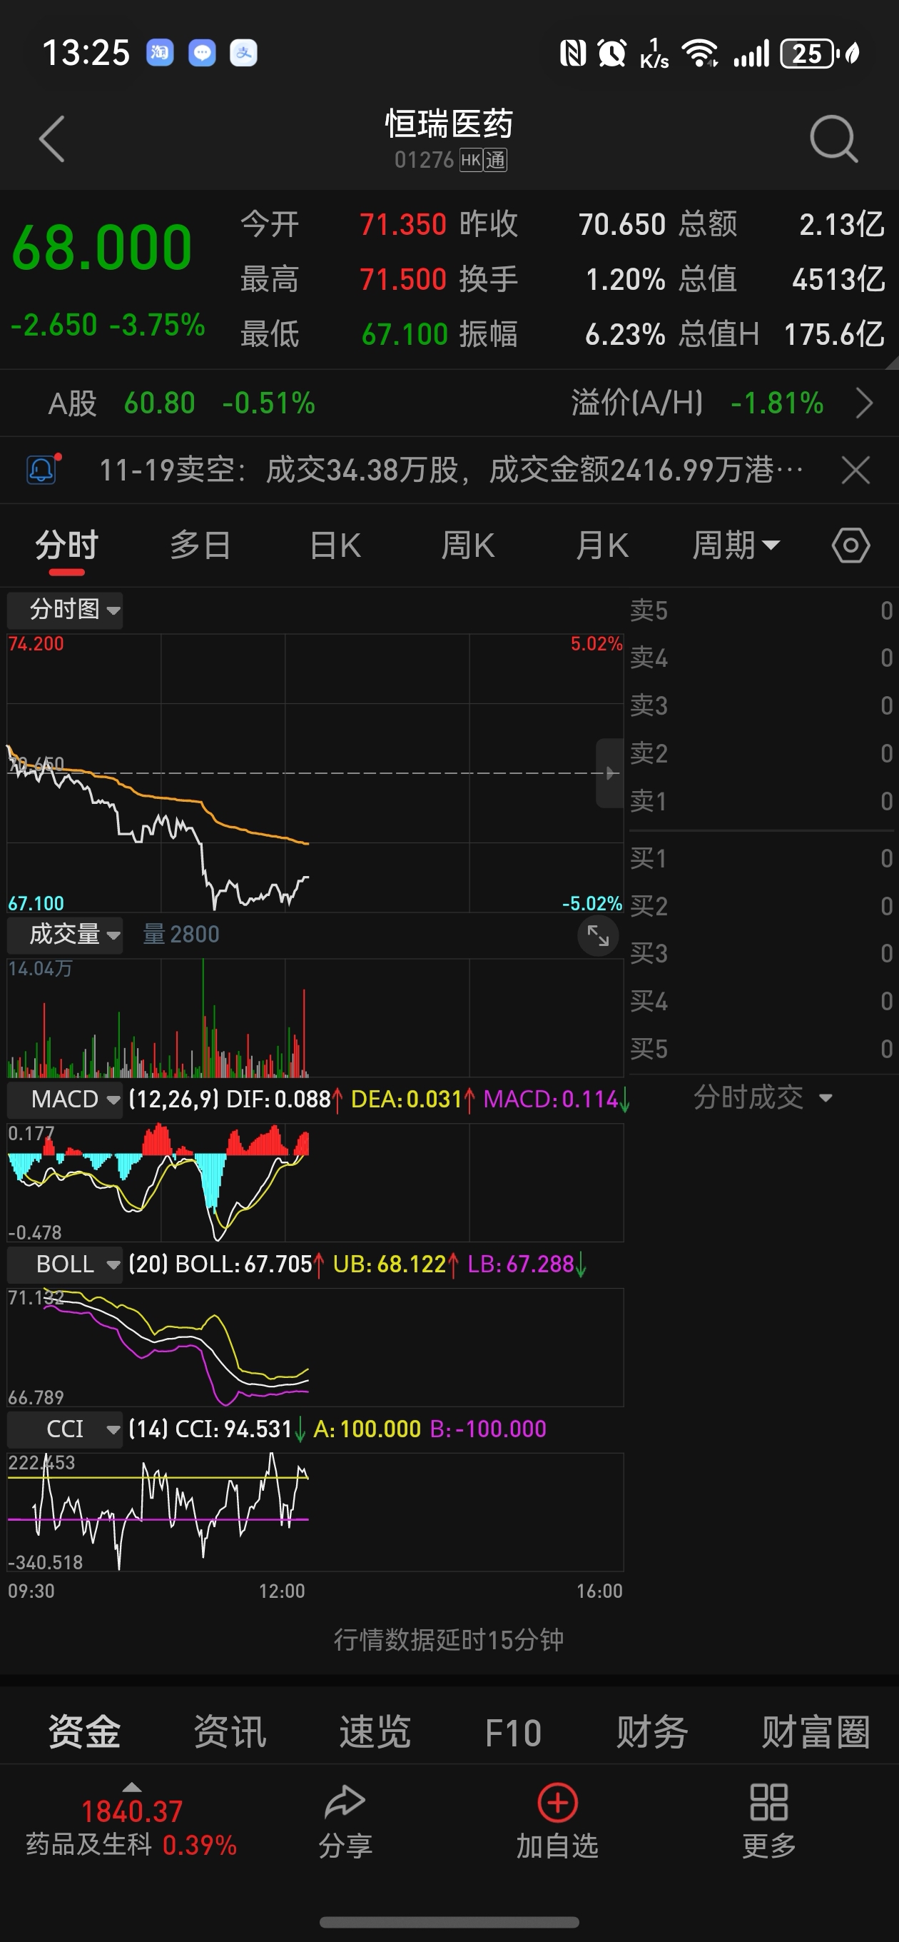Tap the battery 25 indicator

(x=808, y=54)
